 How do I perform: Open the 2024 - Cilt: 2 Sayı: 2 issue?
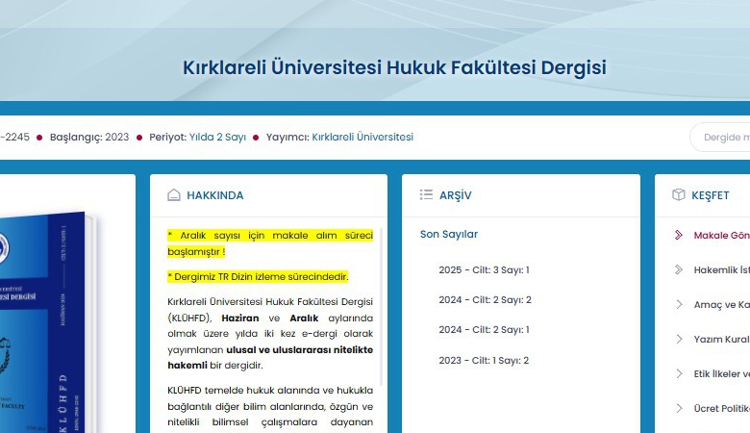[x=485, y=300]
